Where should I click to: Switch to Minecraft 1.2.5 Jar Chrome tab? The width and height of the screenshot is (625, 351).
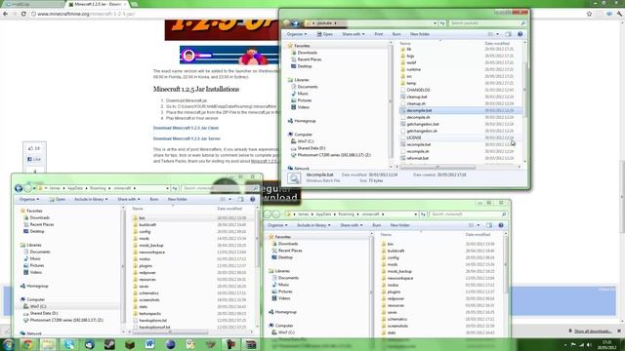tap(98, 4)
